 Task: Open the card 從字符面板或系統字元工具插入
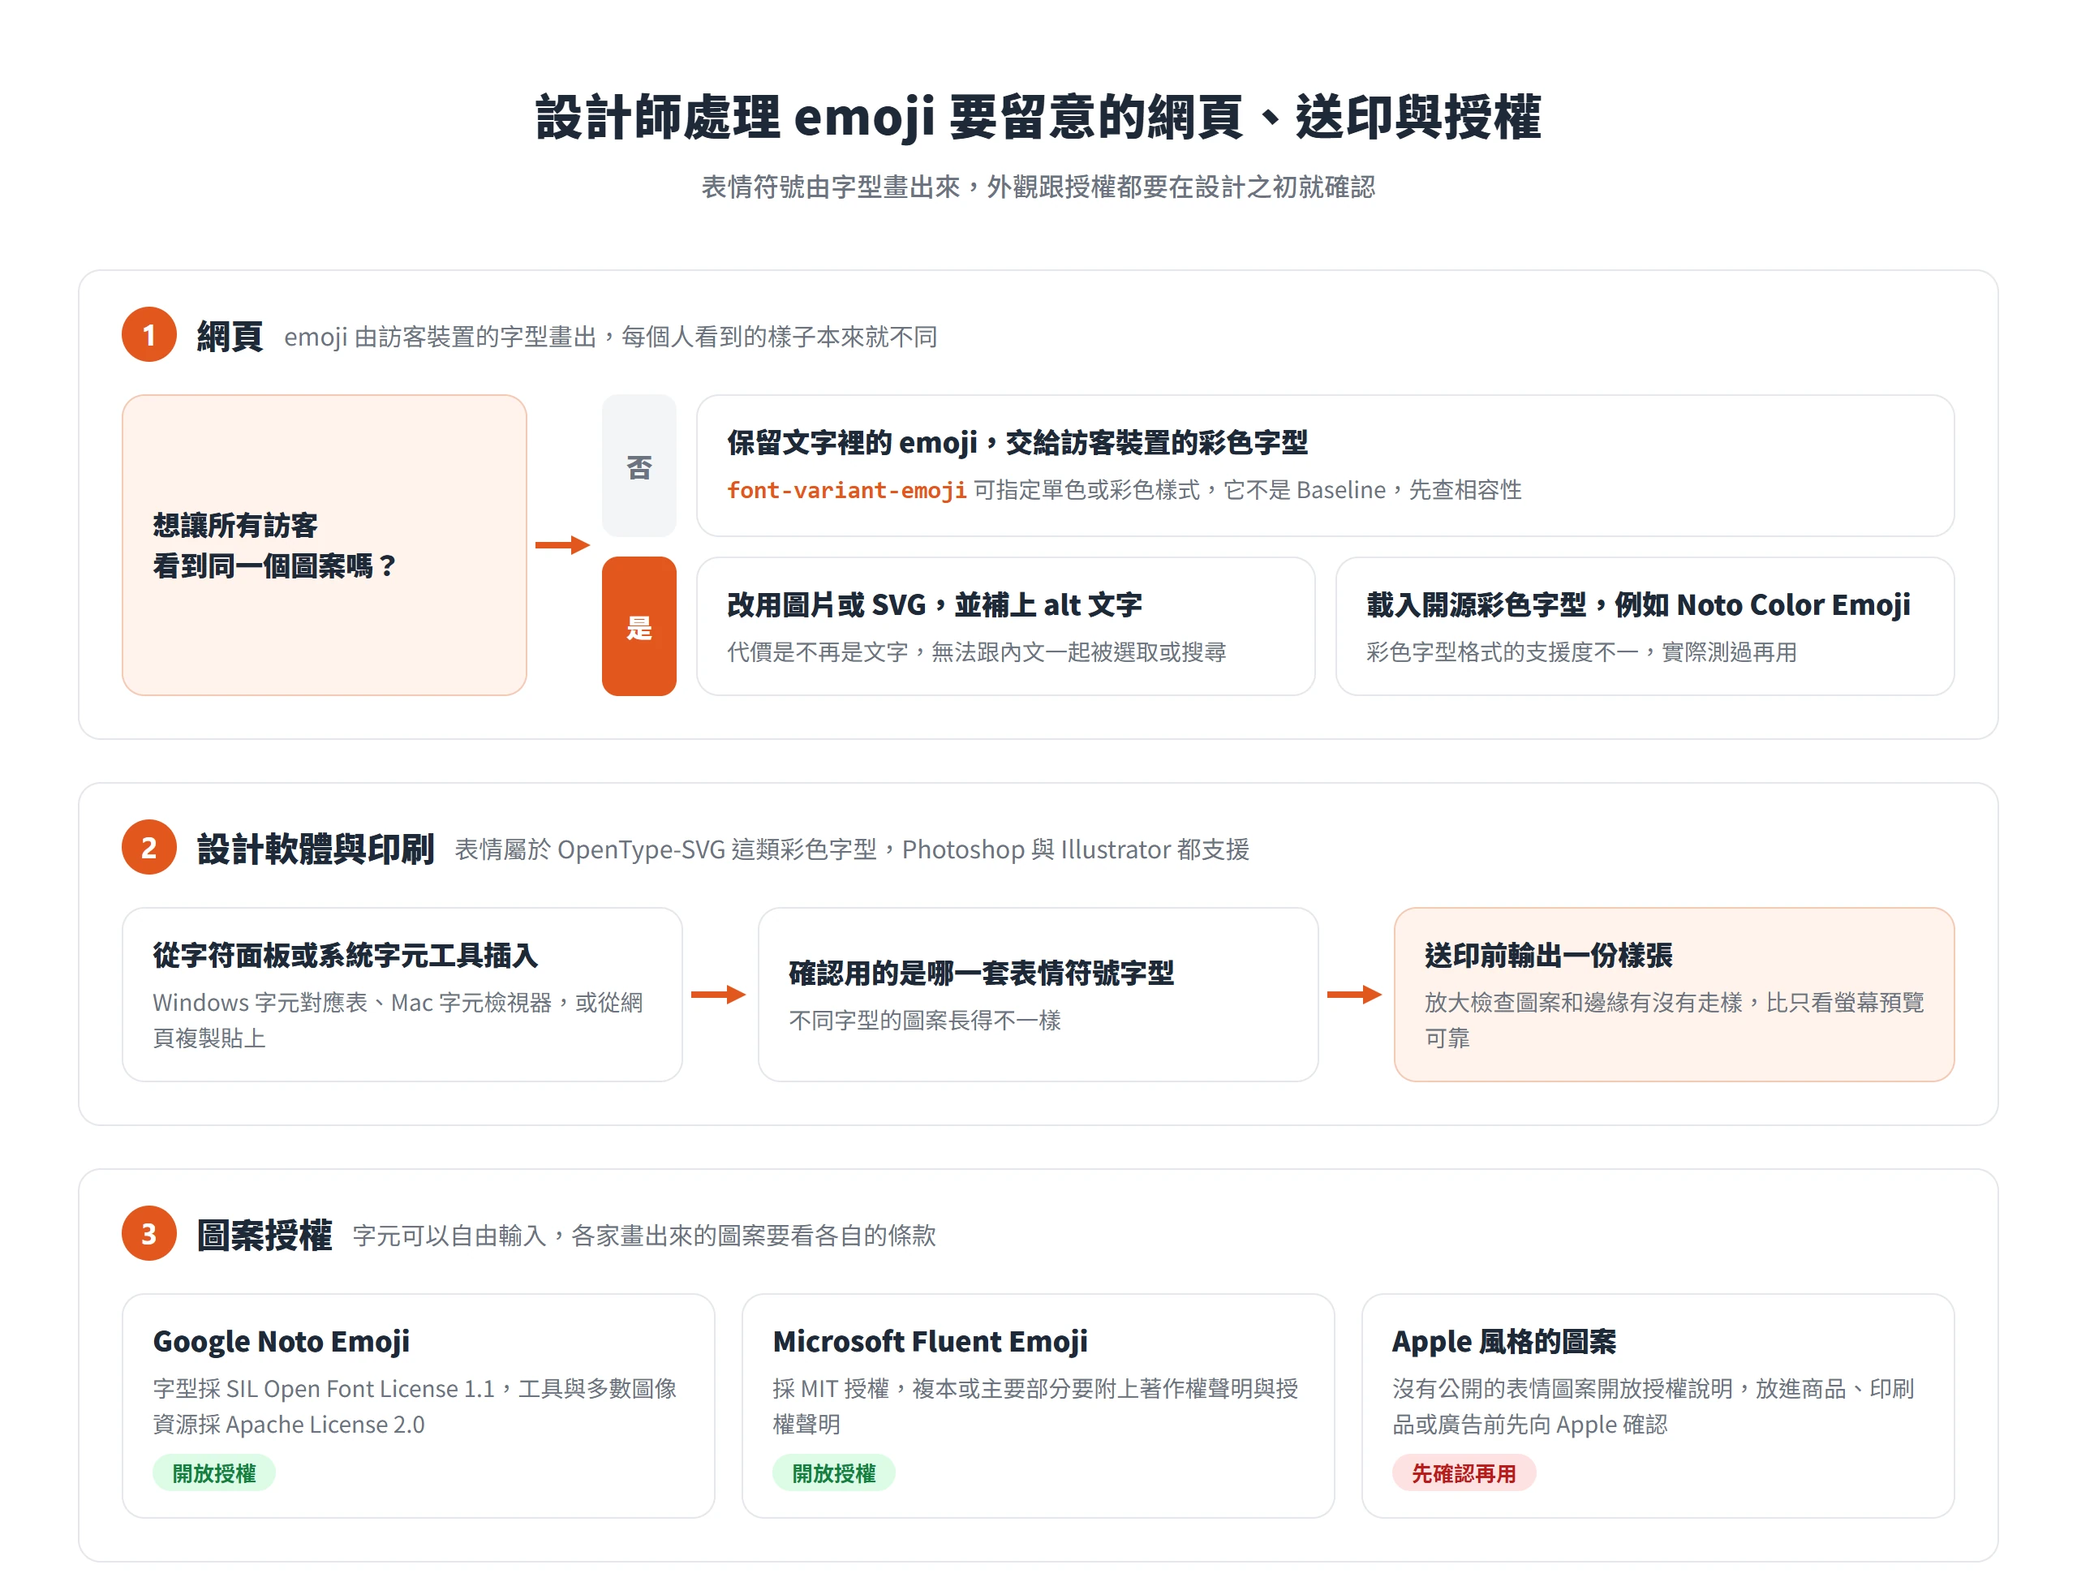[402, 995]
